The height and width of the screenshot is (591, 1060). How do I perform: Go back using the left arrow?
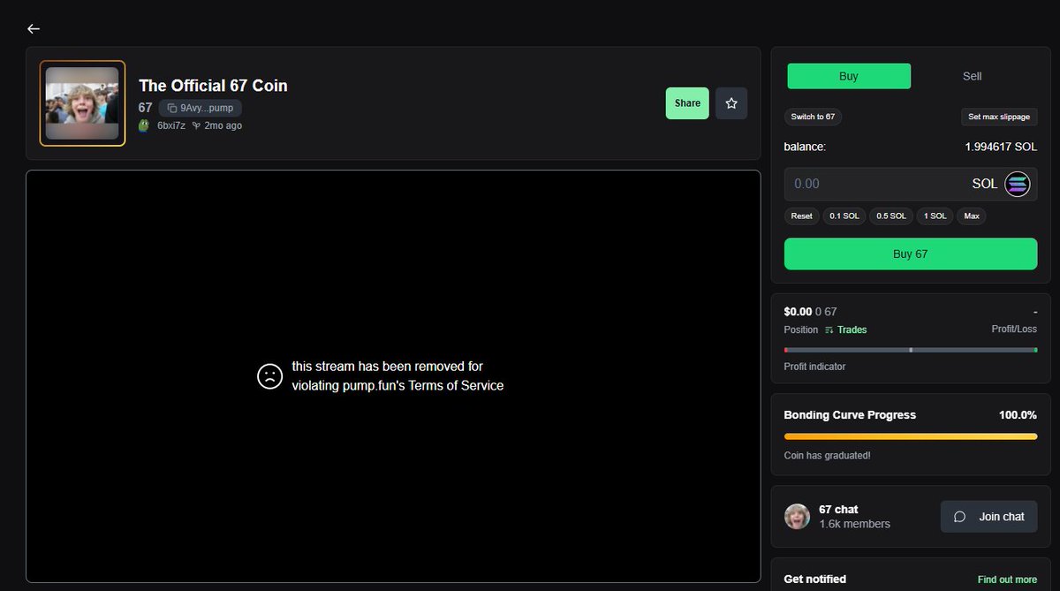point(34,28)
